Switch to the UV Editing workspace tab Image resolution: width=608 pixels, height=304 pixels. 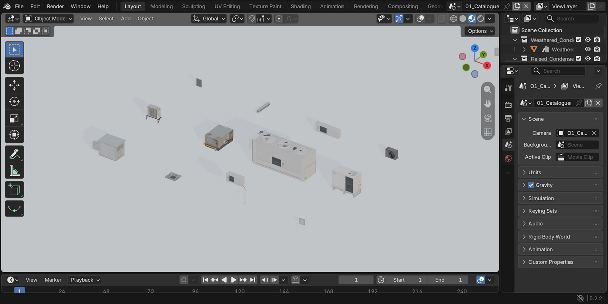coord(227,6)
